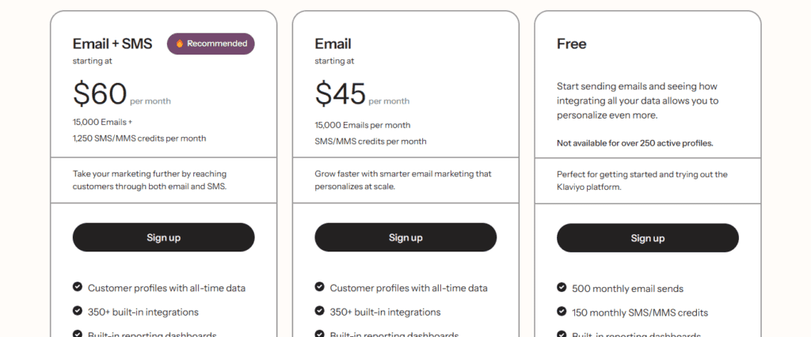Click the Recommended badge
811x337 pixels.
(x=211, y=44)
